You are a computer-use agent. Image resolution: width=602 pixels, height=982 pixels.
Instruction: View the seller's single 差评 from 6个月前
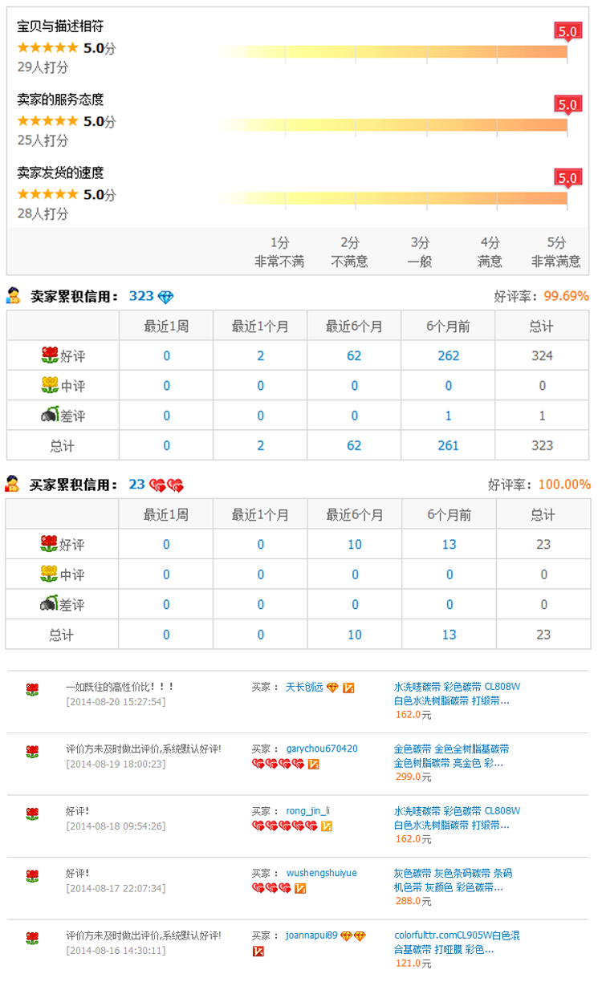[448, 416]
